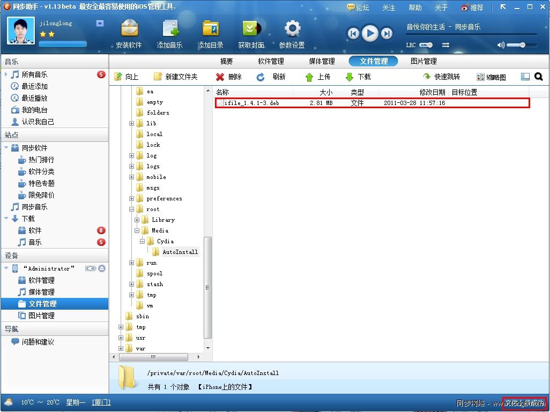
Task: Open 参数设置 settings gear icon
Action: pos(292,29)
